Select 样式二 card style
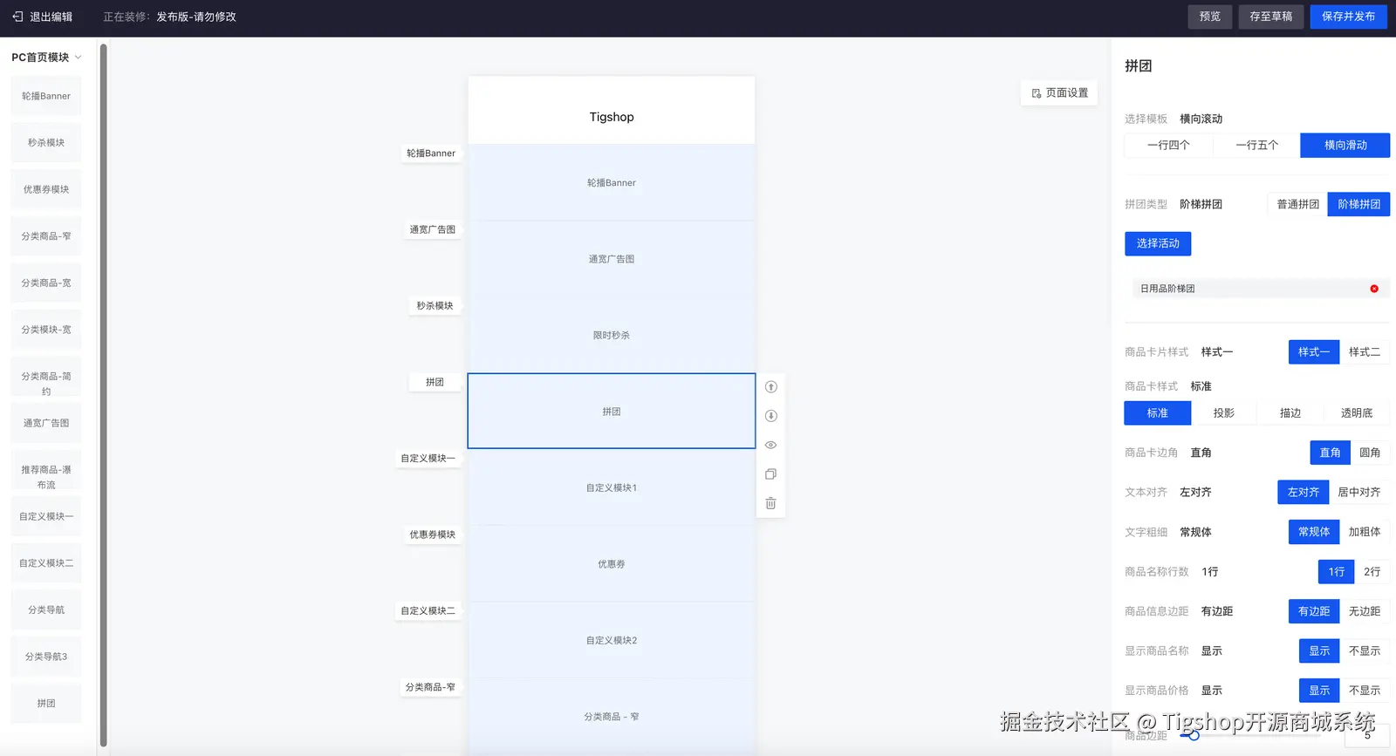1396x756 pixels. 1365,352
